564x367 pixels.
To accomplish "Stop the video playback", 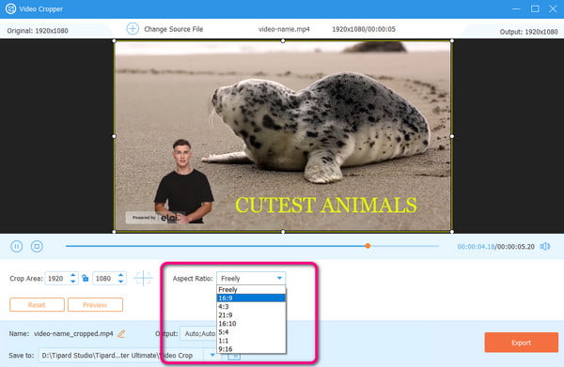I will [x=37, y=246].
